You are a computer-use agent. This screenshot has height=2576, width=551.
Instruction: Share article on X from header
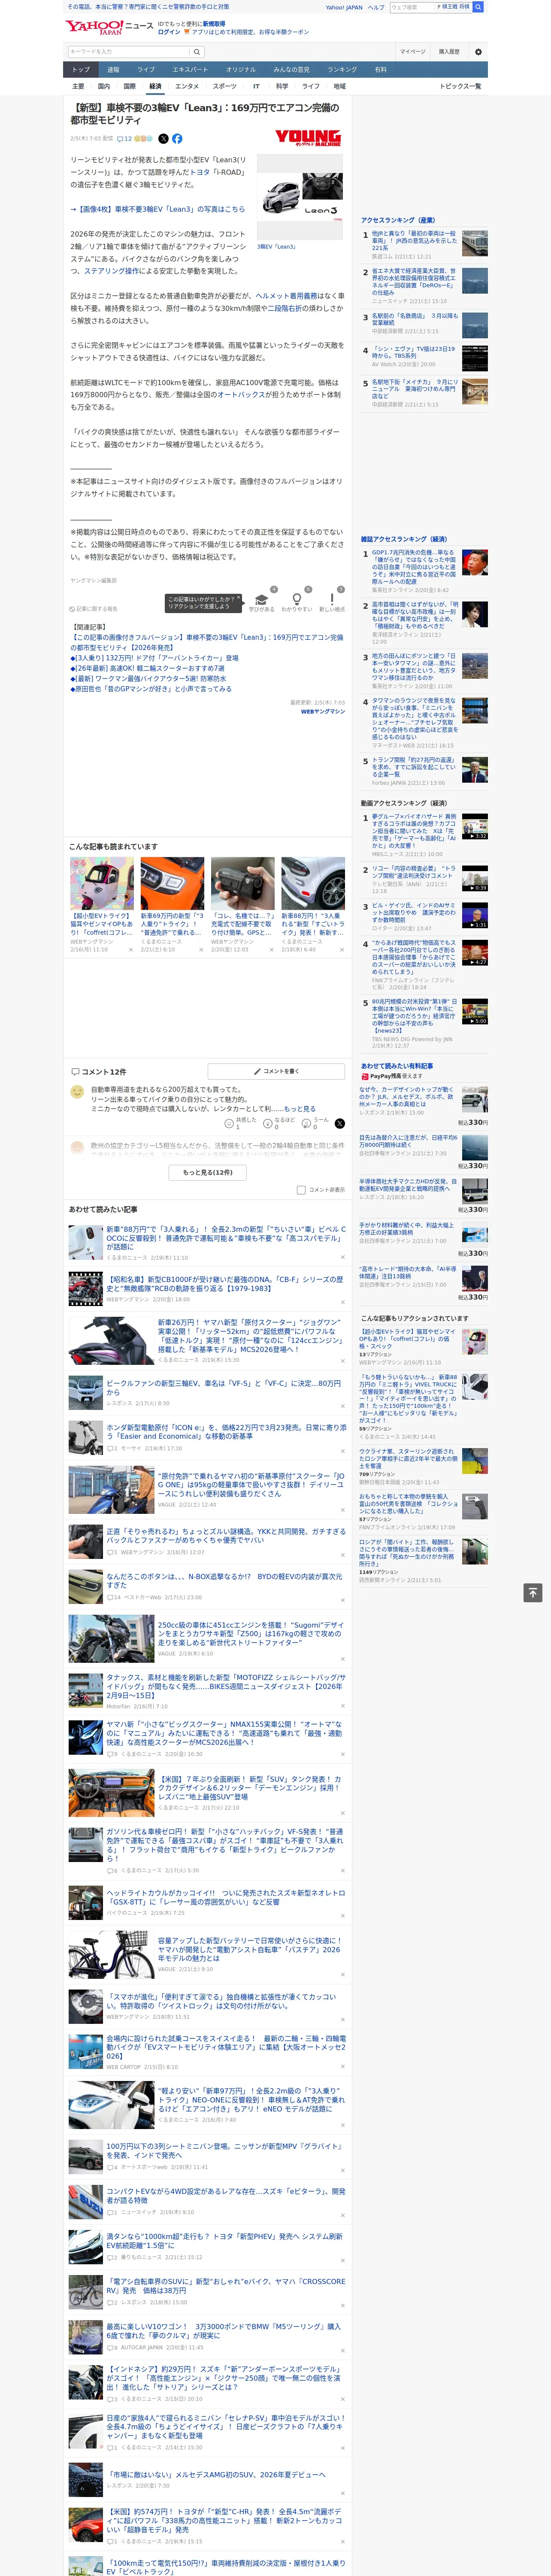click(x=164, y=139)
